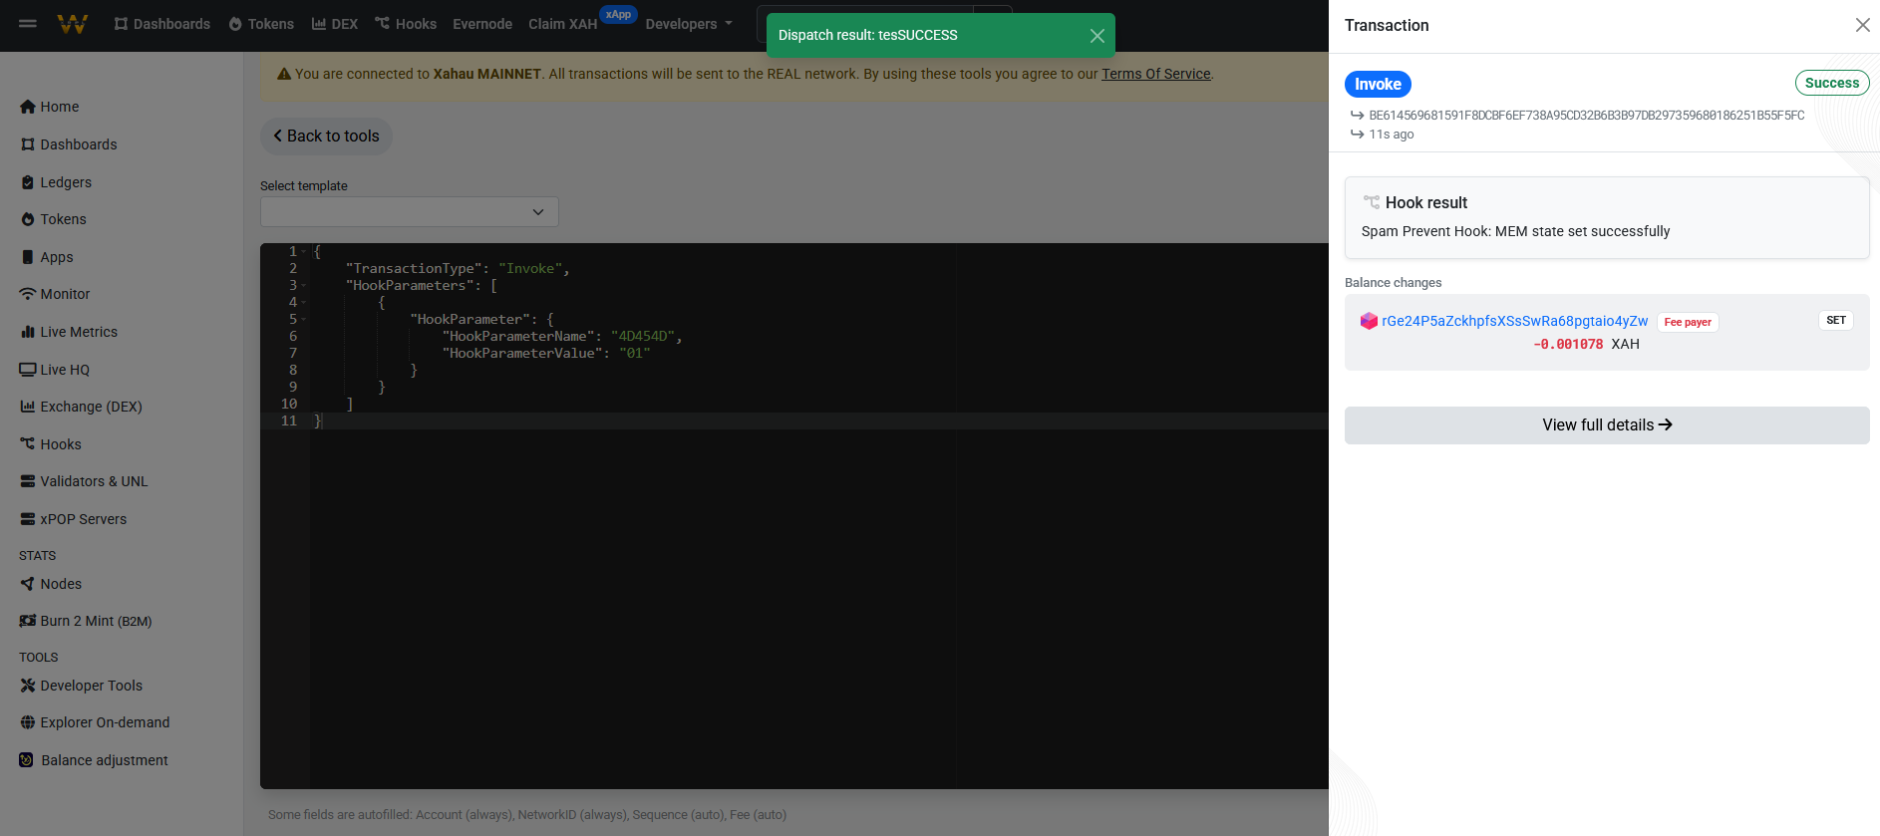Open Validators & UNL in the sidebar
Viewport: 1880px width, 836px height.
point(84,481)
